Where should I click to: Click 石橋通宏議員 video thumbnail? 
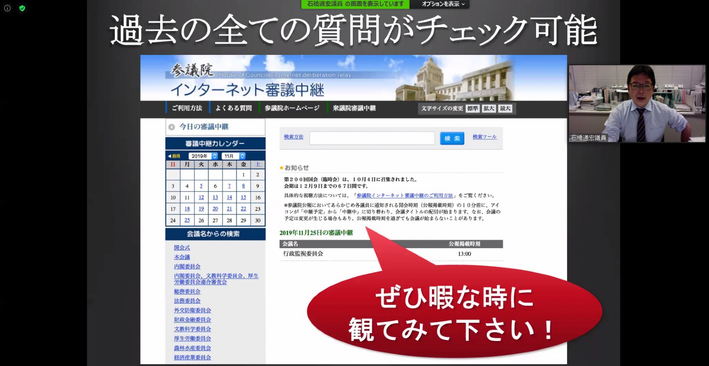[x=637, y=104]
